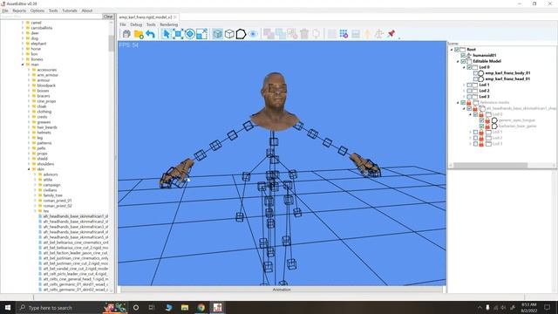Screen dimensions: 558x314
Task: Collapse the man folder in file tree
Action: [23, 65]
